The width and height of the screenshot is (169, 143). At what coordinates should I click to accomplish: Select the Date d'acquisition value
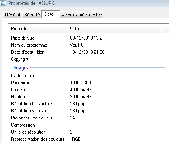pyautogui.click(x=87, y=52)
